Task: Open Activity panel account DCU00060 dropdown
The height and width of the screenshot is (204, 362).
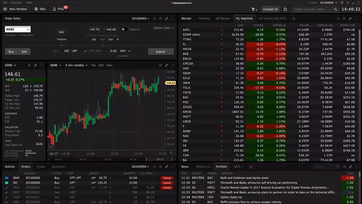Action: tap(141, 167)
